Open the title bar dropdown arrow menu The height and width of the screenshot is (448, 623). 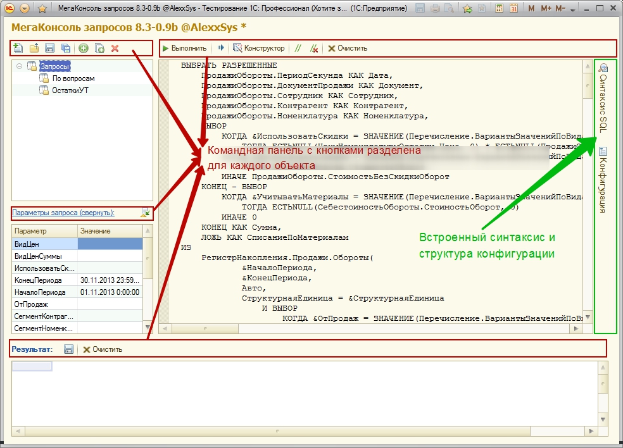pos(25,9)
